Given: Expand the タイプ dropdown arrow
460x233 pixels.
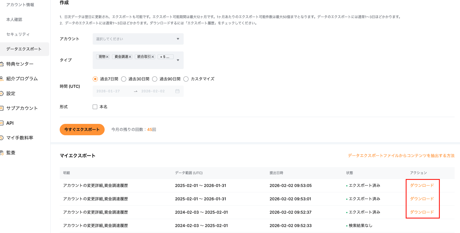Looking at the screenshot, I should coord(178,60).
